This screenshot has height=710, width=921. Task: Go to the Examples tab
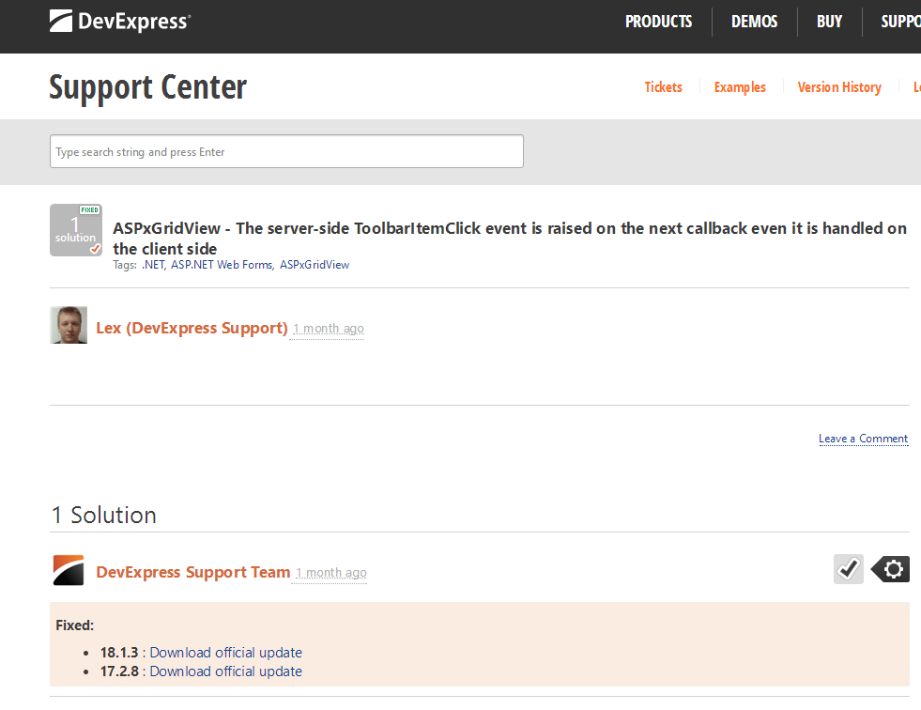(740, 87)
